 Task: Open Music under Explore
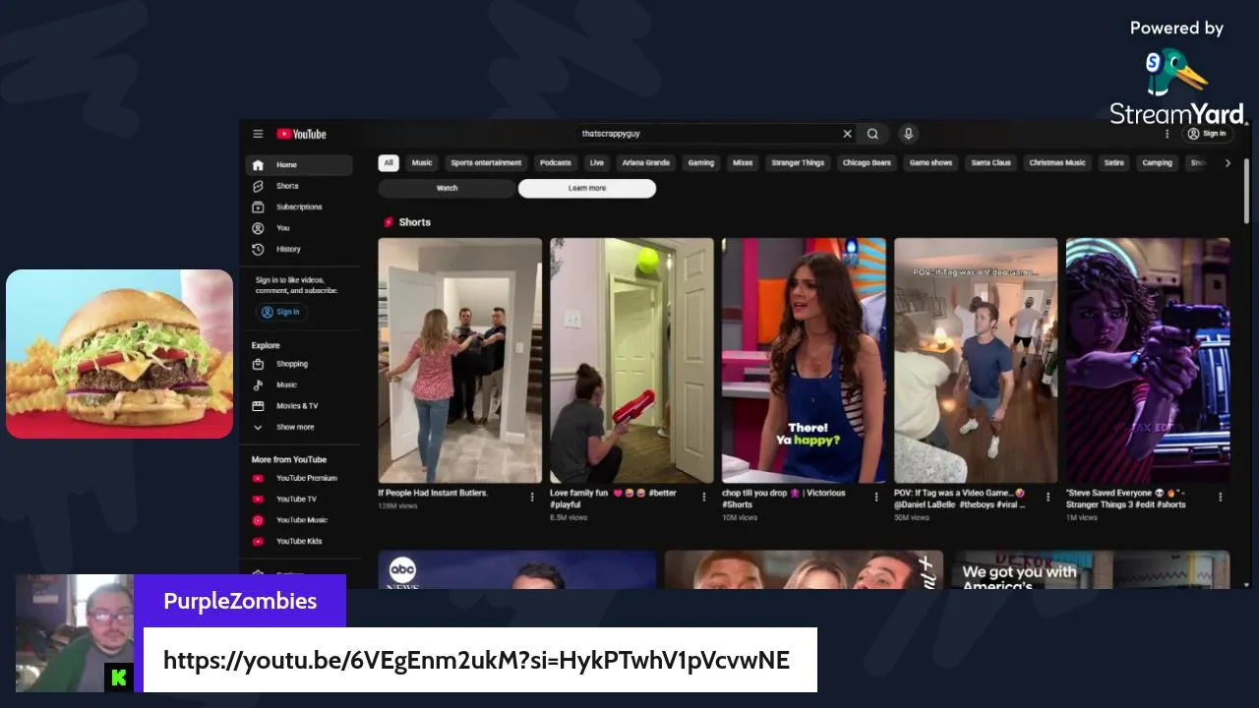[299, 384]
